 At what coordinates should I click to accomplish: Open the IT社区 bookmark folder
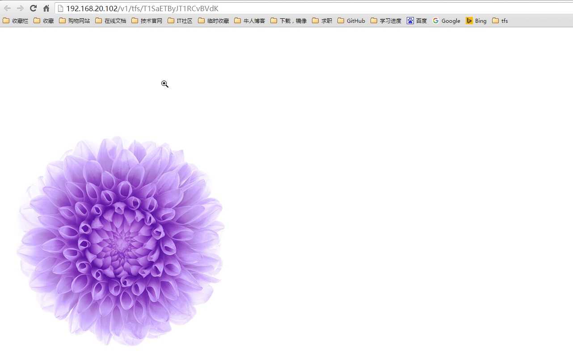[x=180, y=21]
